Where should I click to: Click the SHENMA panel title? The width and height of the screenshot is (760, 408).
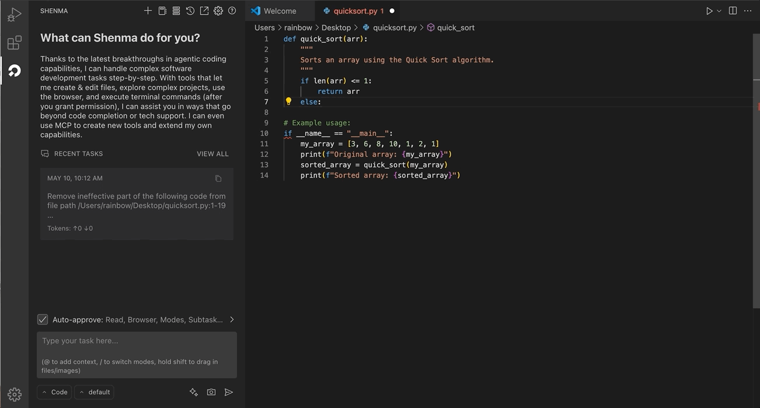(x=54, y=11)
